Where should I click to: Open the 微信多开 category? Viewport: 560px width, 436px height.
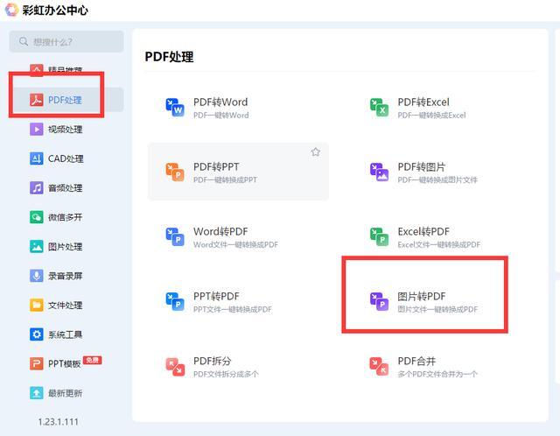66,217
